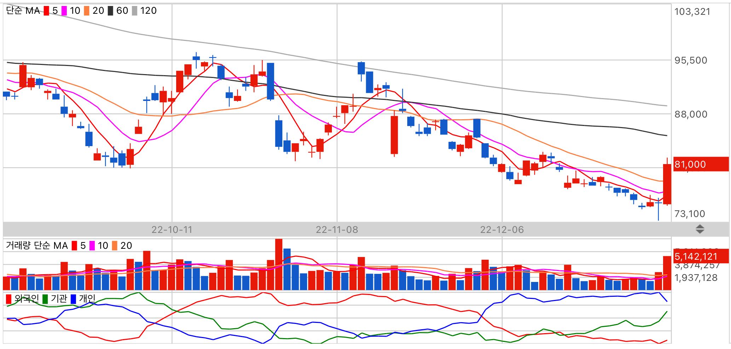Click the black MA 60 legend swatch
The width and height of the screenshot is (731, 349).
[x=110, y=11]
